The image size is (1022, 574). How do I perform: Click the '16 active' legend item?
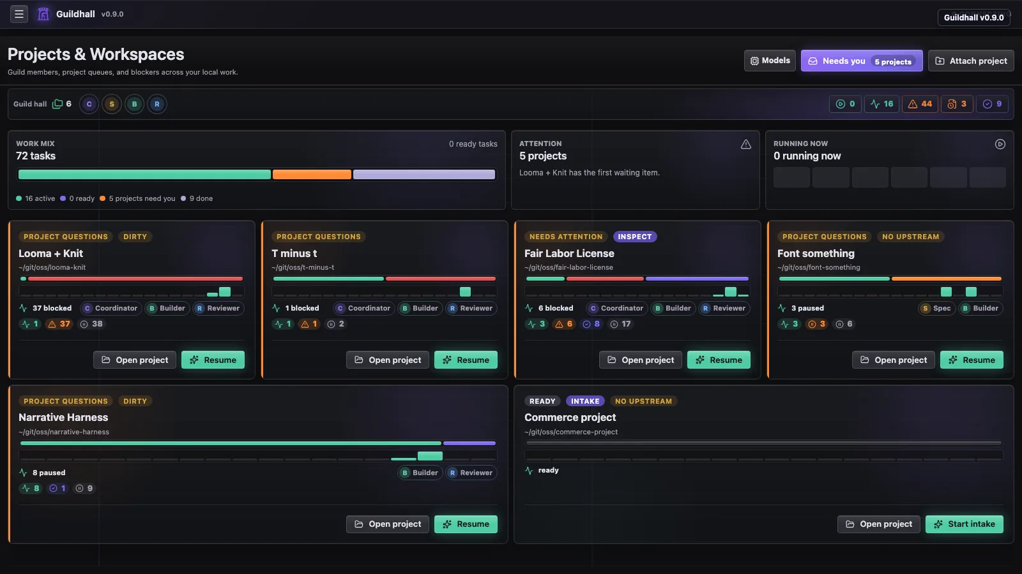(x=35, y=198)
